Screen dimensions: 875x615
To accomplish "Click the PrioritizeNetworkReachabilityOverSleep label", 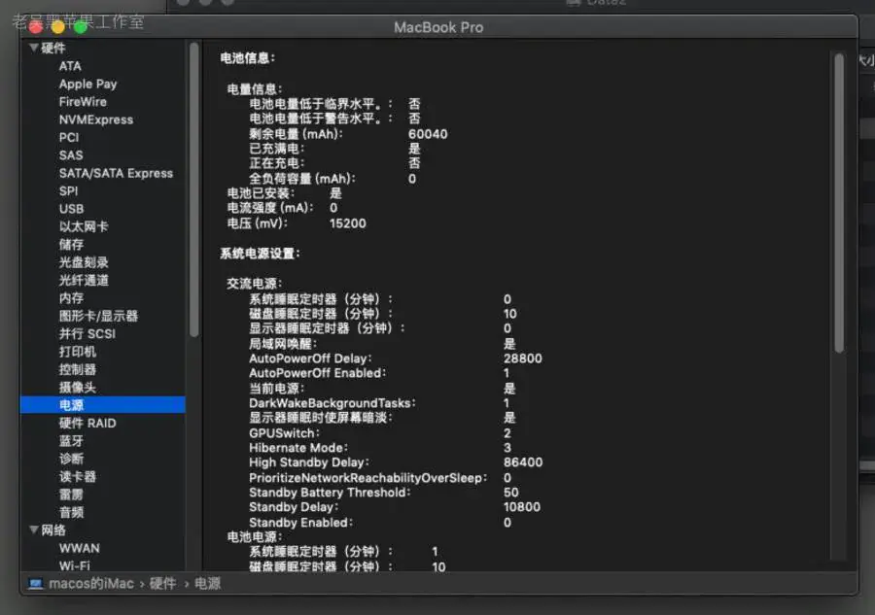I will (x=367, y=478).
